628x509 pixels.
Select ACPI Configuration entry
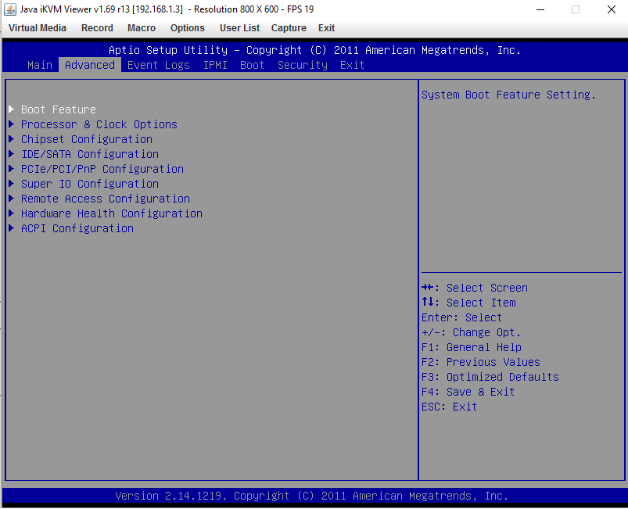point(77,228)
